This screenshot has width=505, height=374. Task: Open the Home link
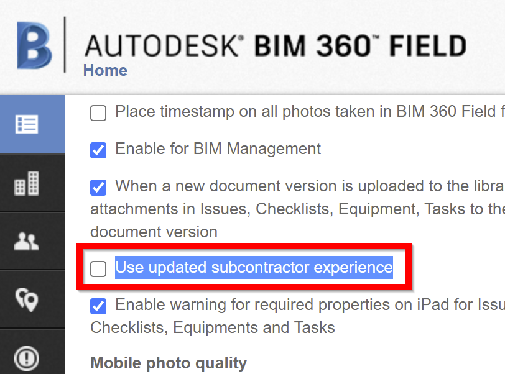click(104, 70)
